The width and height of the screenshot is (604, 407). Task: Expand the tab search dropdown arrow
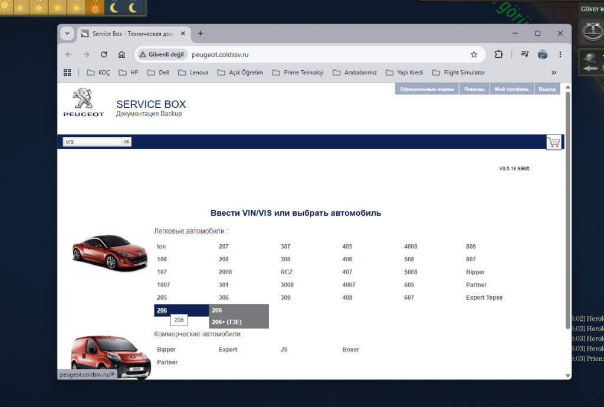67,34
